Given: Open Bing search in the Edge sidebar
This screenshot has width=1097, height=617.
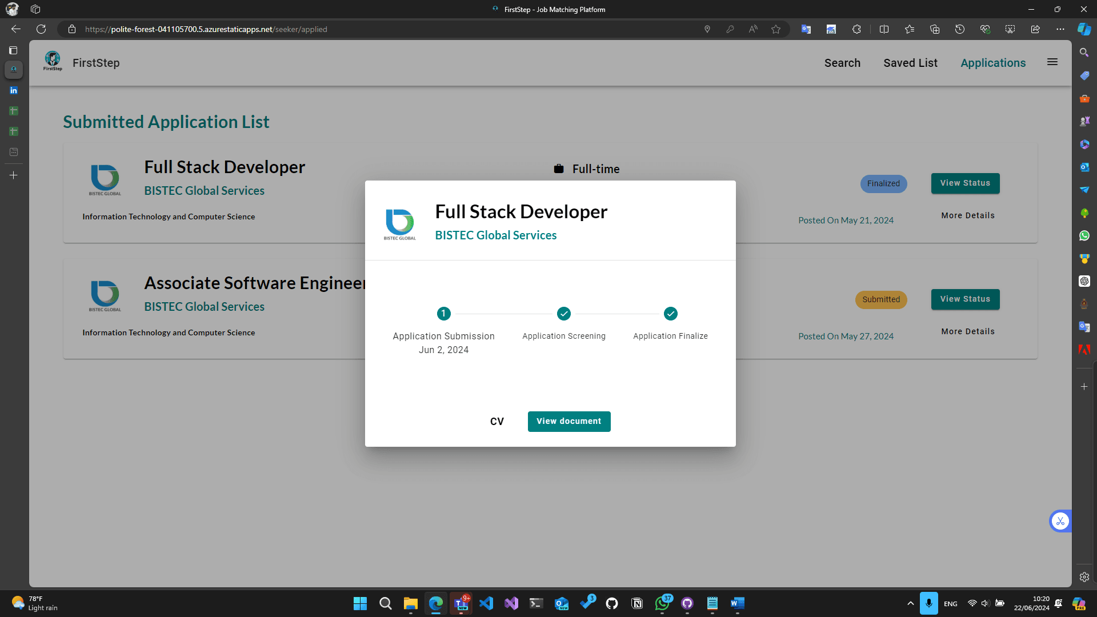Looking at the screenshot, I should [1084, 53].
